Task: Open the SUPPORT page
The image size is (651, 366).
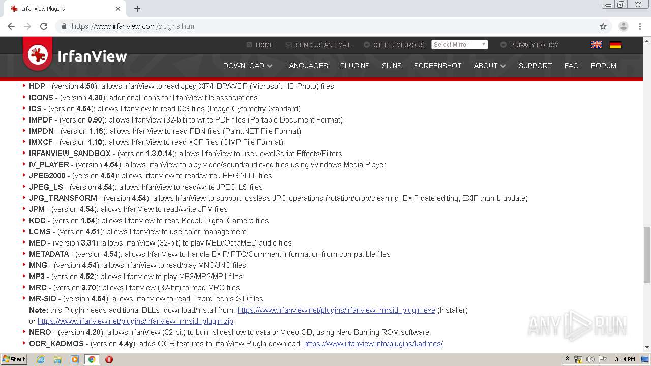Action: coord(535,66)
